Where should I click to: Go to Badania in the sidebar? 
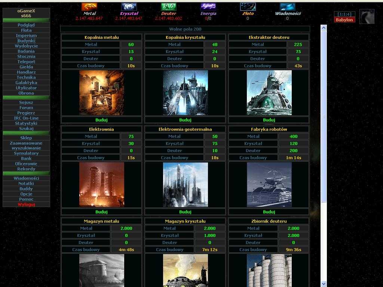pyautogui.click(x=26, y=51)
